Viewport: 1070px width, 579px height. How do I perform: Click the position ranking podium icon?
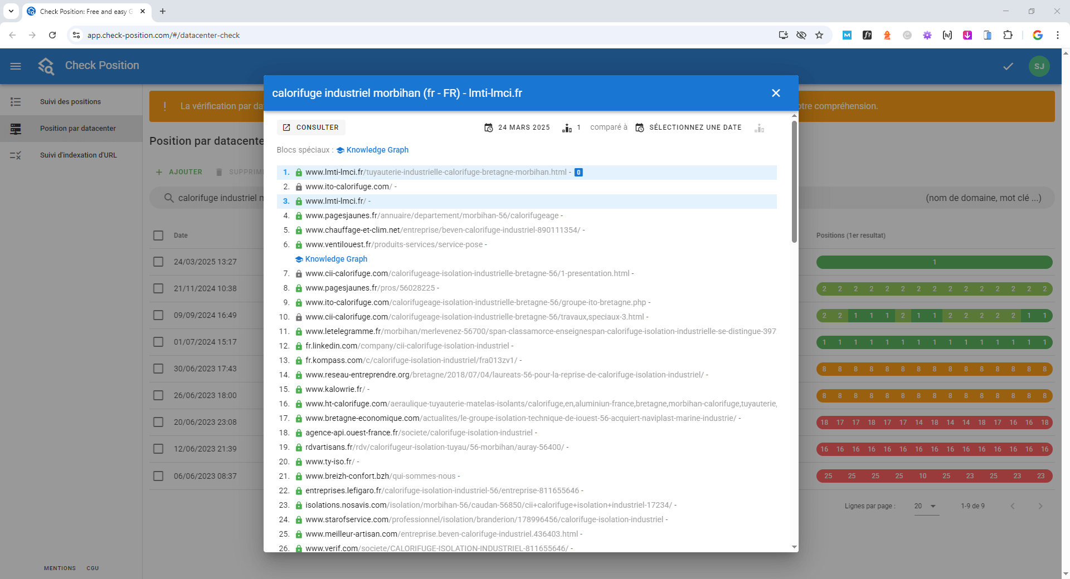(x=567, y=128)
